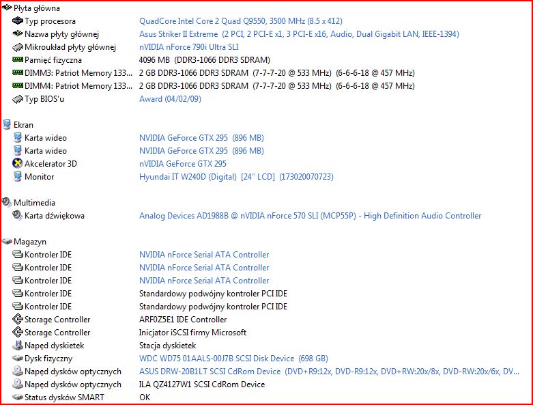Click the Status dysków SMART icon

coord(18,397)
